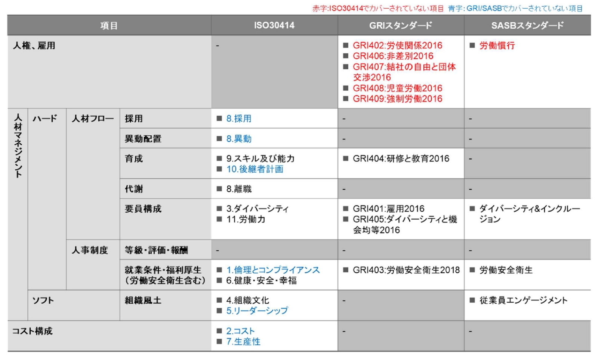Click the SASBスタンダード column header
Viewport: 598px width, 355px height.
527,25
